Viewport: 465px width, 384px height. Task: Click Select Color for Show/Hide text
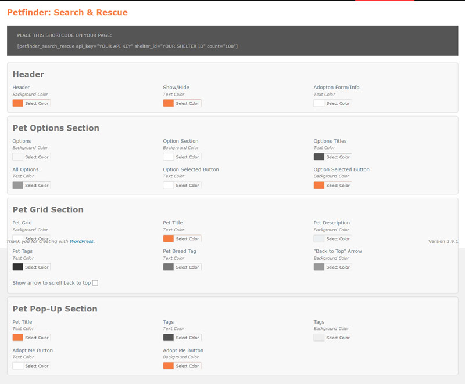187,103
